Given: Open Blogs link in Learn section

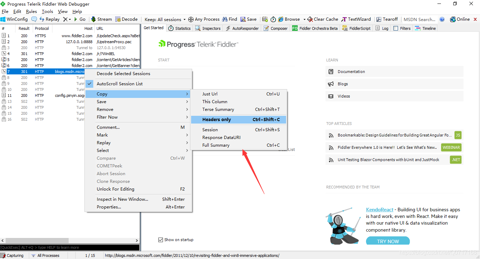Looking at the screenshot, I should pyautogui.click(x=394, y=84).
